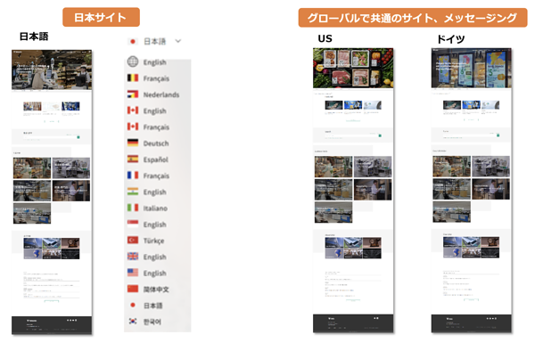Viewport: 535px width, 343px height.
Task: Open the dark footer of the US site
Action: coord(353,323)
